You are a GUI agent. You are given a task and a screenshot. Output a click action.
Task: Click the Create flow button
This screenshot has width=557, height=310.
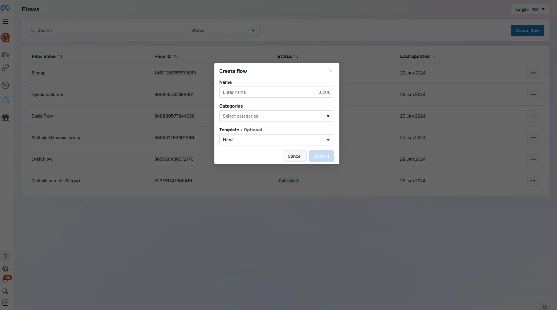[x=527, y=30]
